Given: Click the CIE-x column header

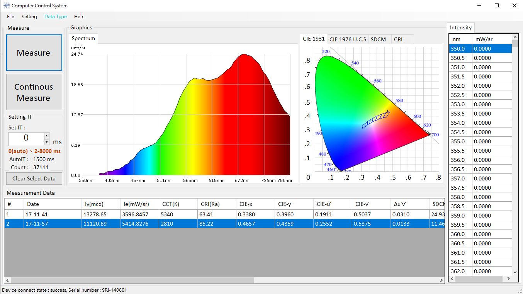Looking at the screenshot, I should pos(255,204).
